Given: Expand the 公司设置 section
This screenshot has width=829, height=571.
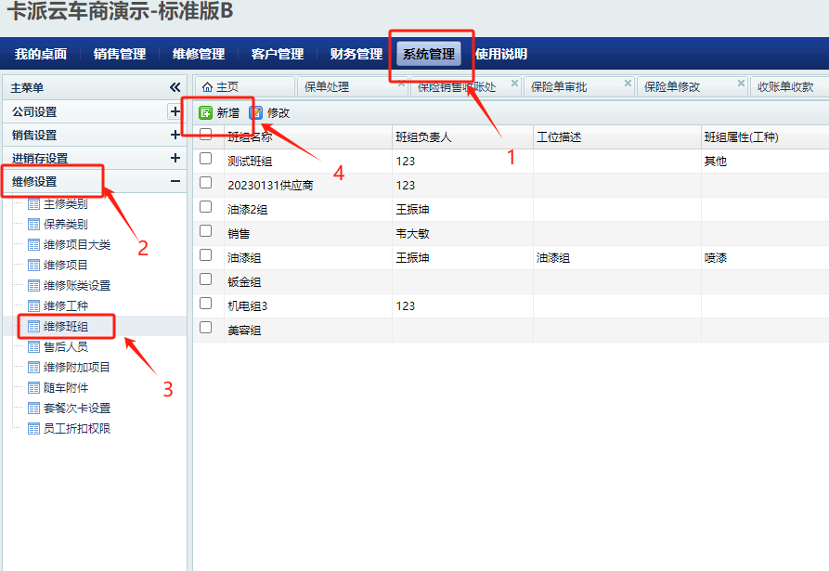Looking at the screenshot, I should 175,111.
